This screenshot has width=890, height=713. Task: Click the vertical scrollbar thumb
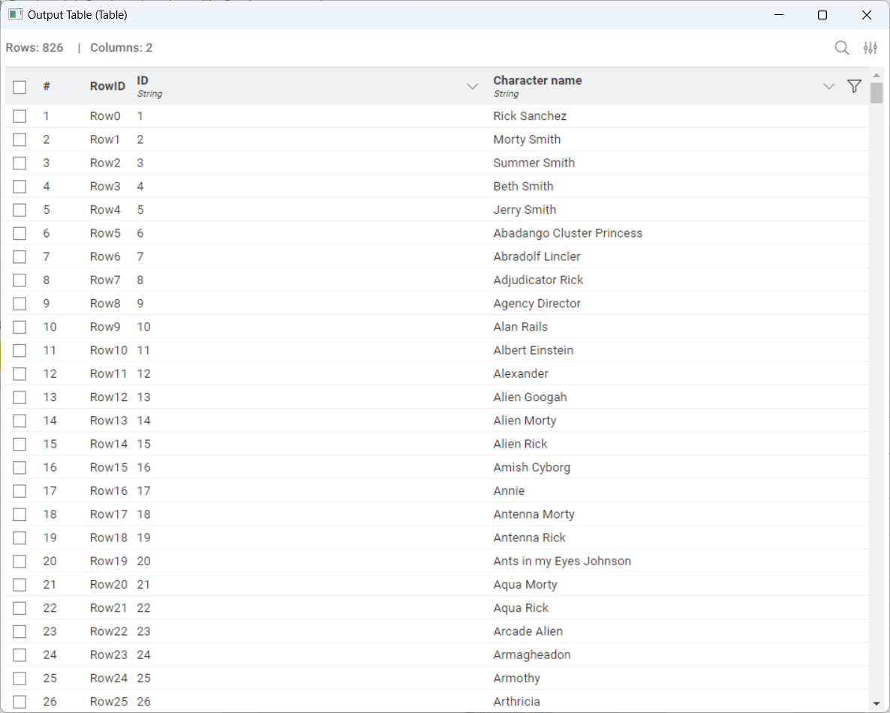[x=876, y=93]
